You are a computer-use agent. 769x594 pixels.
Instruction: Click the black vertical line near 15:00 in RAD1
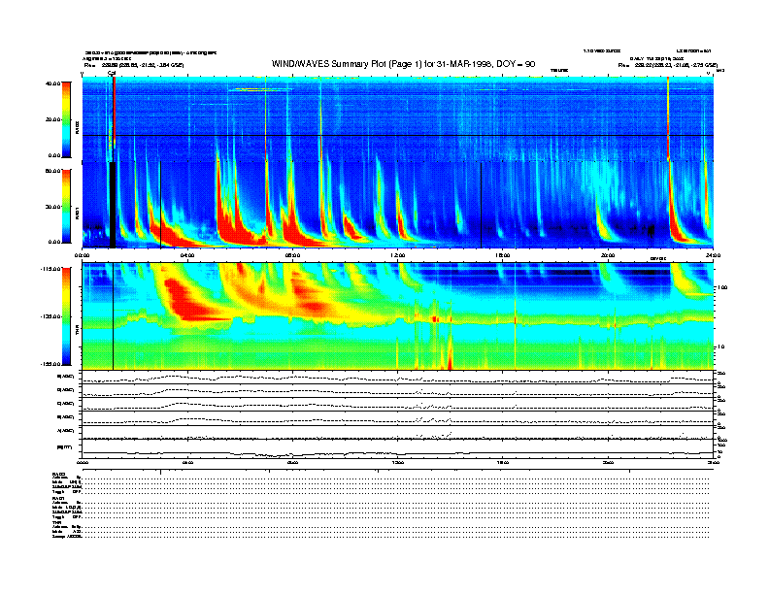tap(482, 205)
